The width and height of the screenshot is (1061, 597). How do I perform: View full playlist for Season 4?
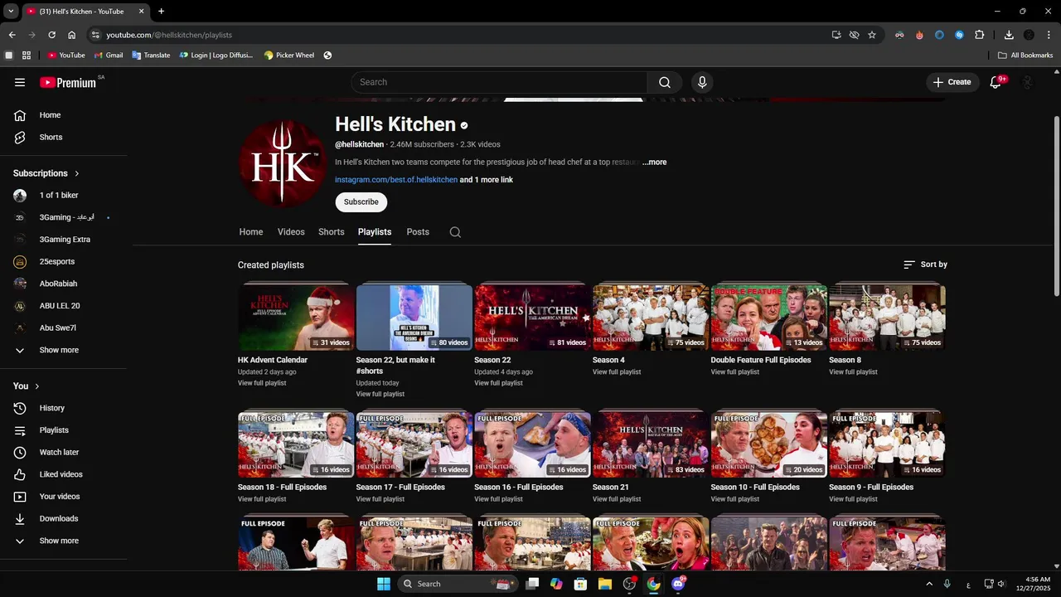coord(617,372)
